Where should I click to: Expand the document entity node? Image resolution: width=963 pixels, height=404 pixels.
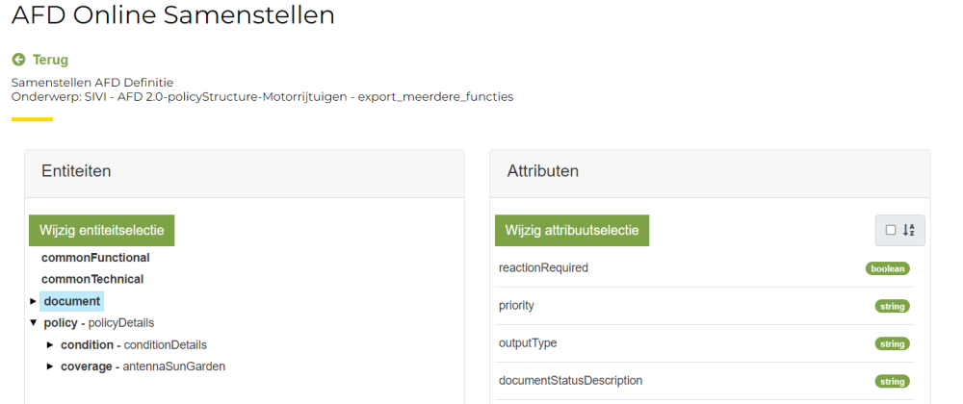pyautogui.click(x=34, y=301)
